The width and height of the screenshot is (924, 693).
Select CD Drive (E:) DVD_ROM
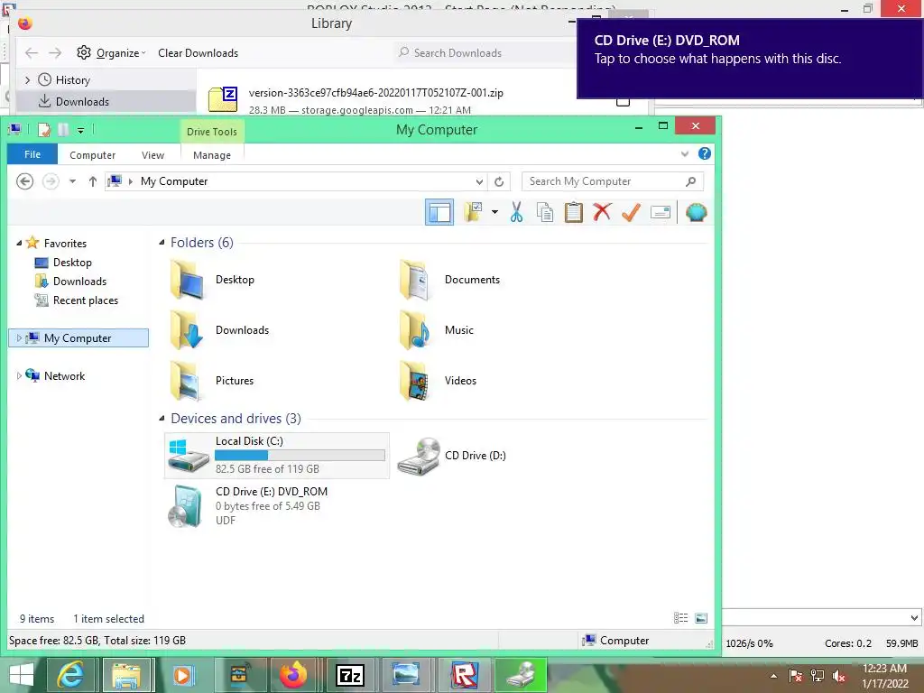[248, 505]
